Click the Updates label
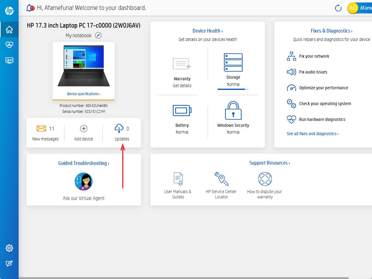372x279 pixels. click(x=122, y=139)
